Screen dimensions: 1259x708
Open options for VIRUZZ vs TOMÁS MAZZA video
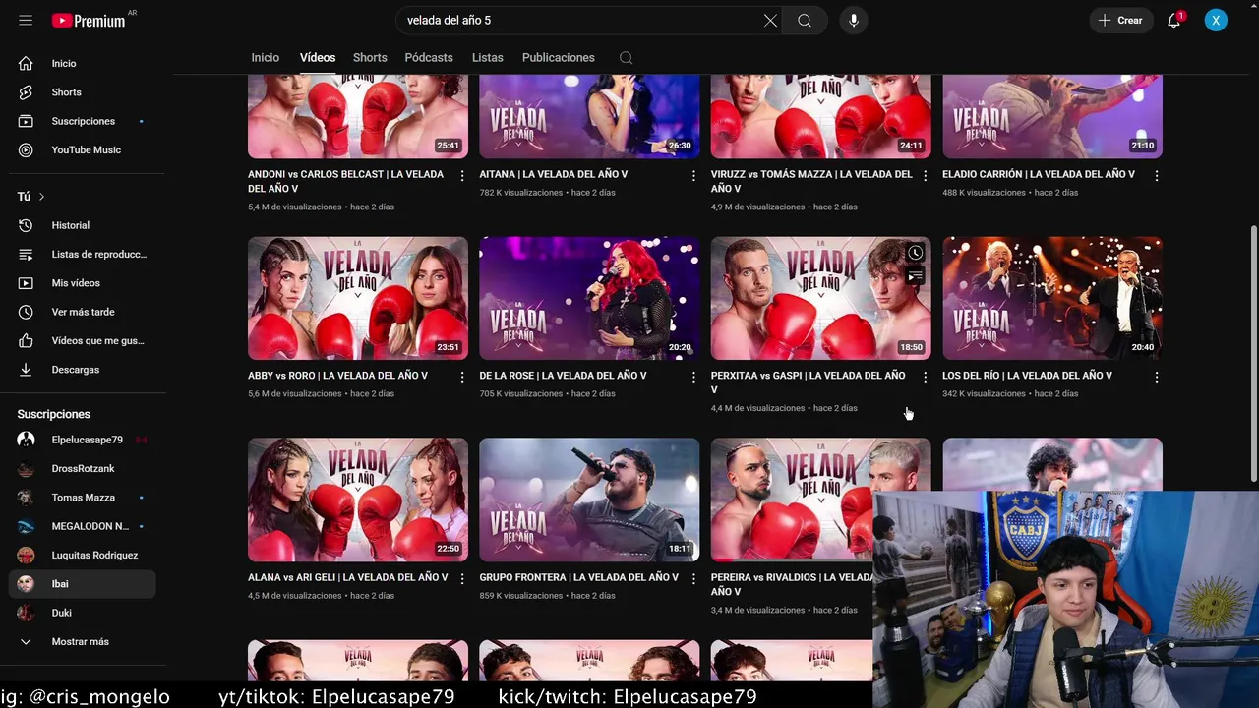925,175
